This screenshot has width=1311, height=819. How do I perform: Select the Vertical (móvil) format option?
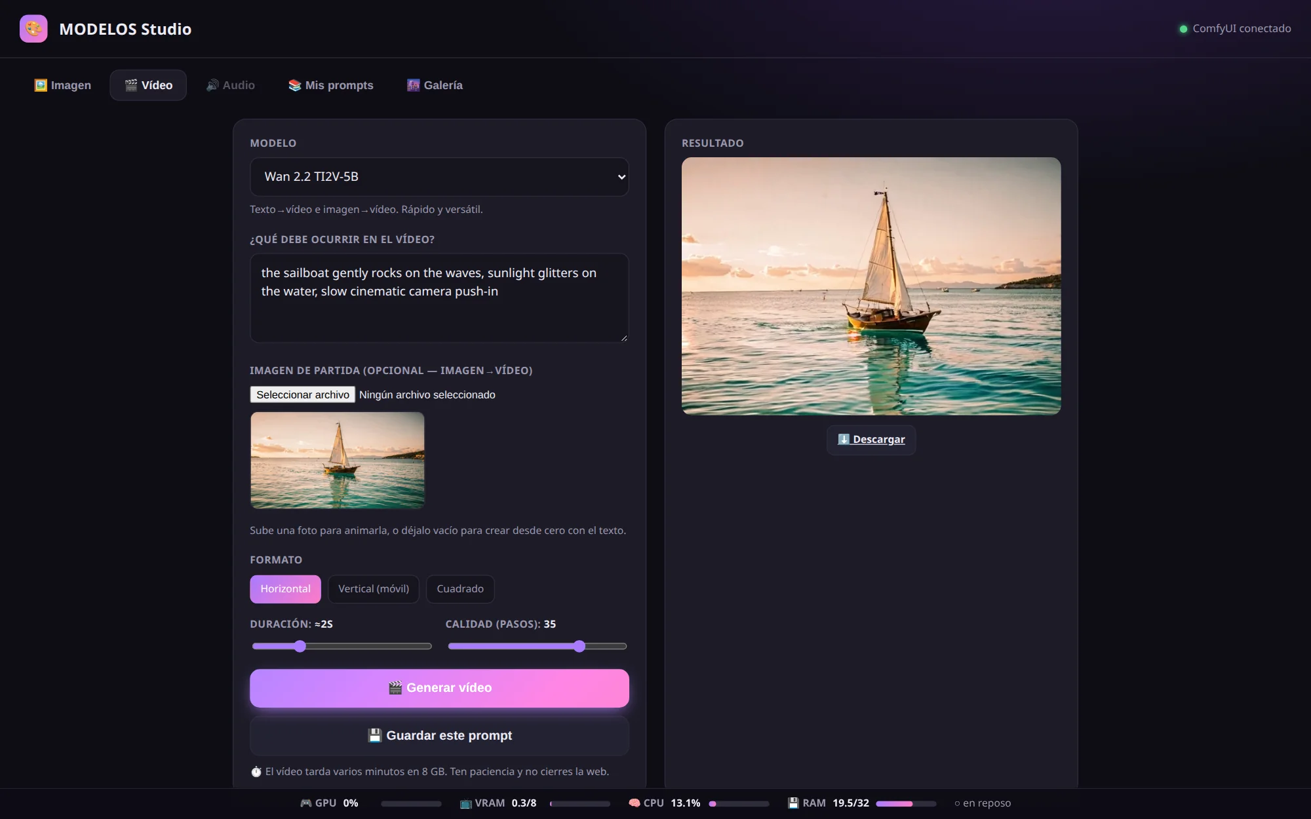pos(374,589)
